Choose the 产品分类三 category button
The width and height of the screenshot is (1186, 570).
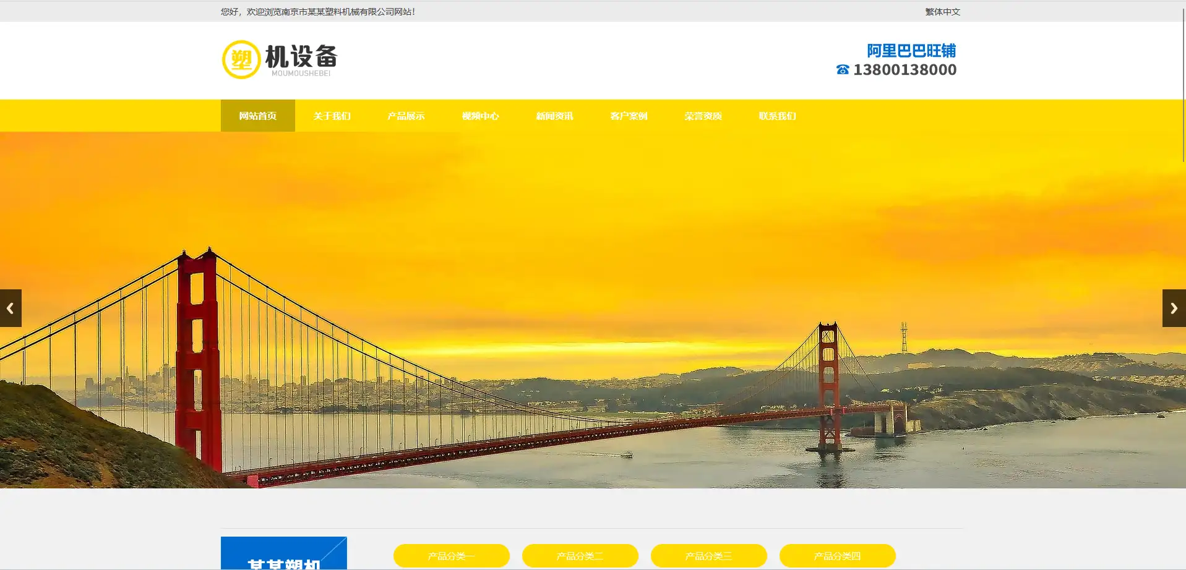(x=708, y=556)
